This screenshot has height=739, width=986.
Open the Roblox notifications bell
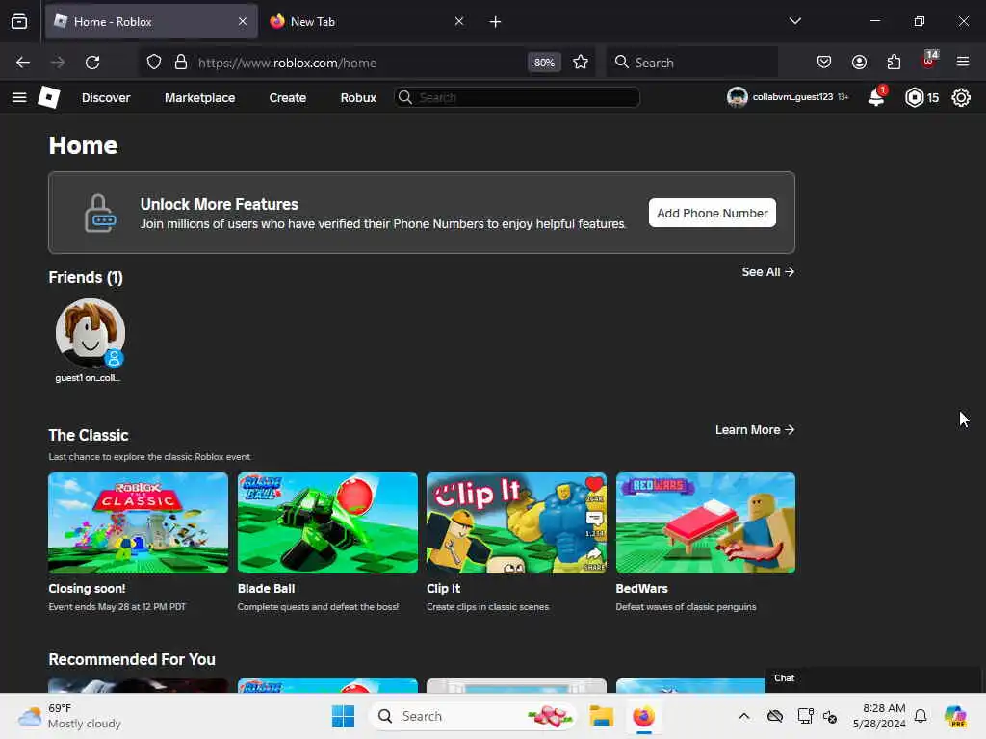tap(876, 97)
